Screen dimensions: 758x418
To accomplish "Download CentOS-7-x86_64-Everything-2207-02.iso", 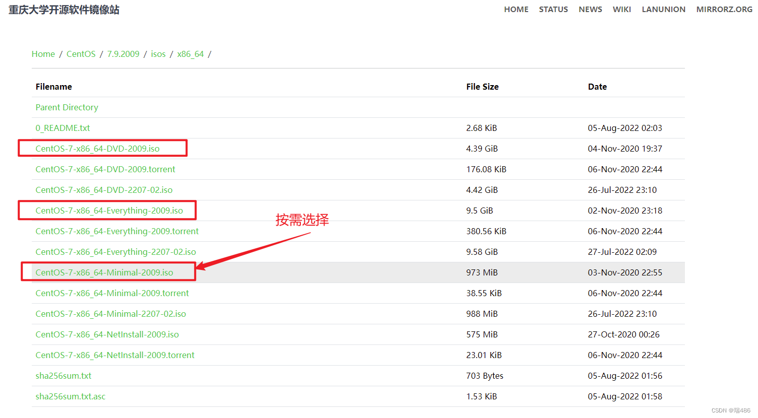I will pyautogui.click(x=116, y=252).
